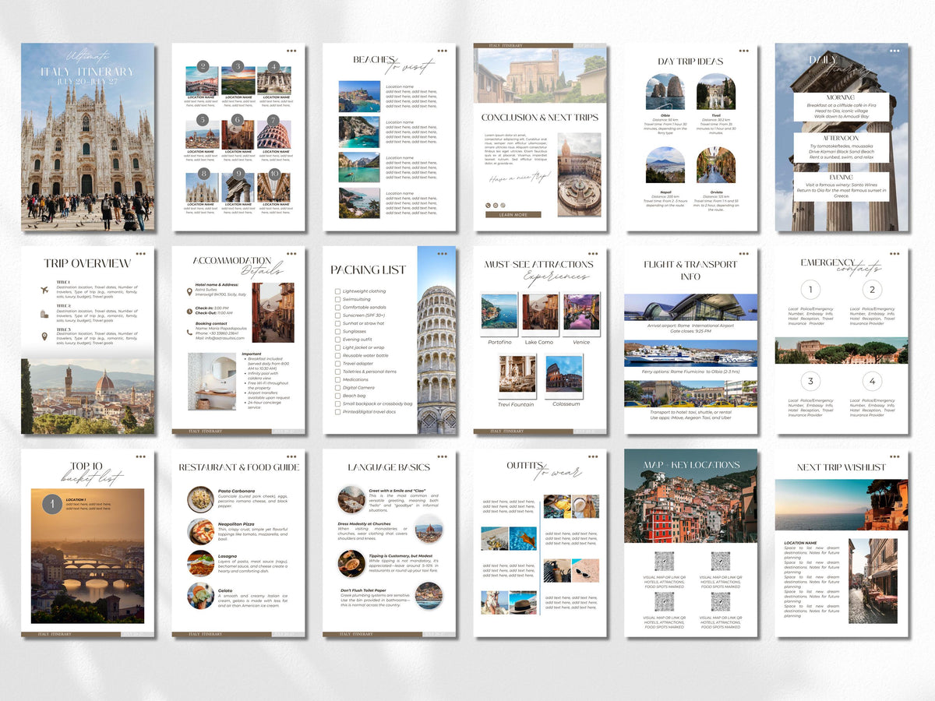Screen dimensions: 935x701
Task: Click the numbered circle 2 on Emergency Contacts
Action: (x=872, y=290)
